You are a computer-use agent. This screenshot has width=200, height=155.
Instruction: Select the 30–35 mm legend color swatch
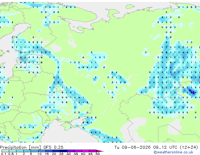pos(71,151)
